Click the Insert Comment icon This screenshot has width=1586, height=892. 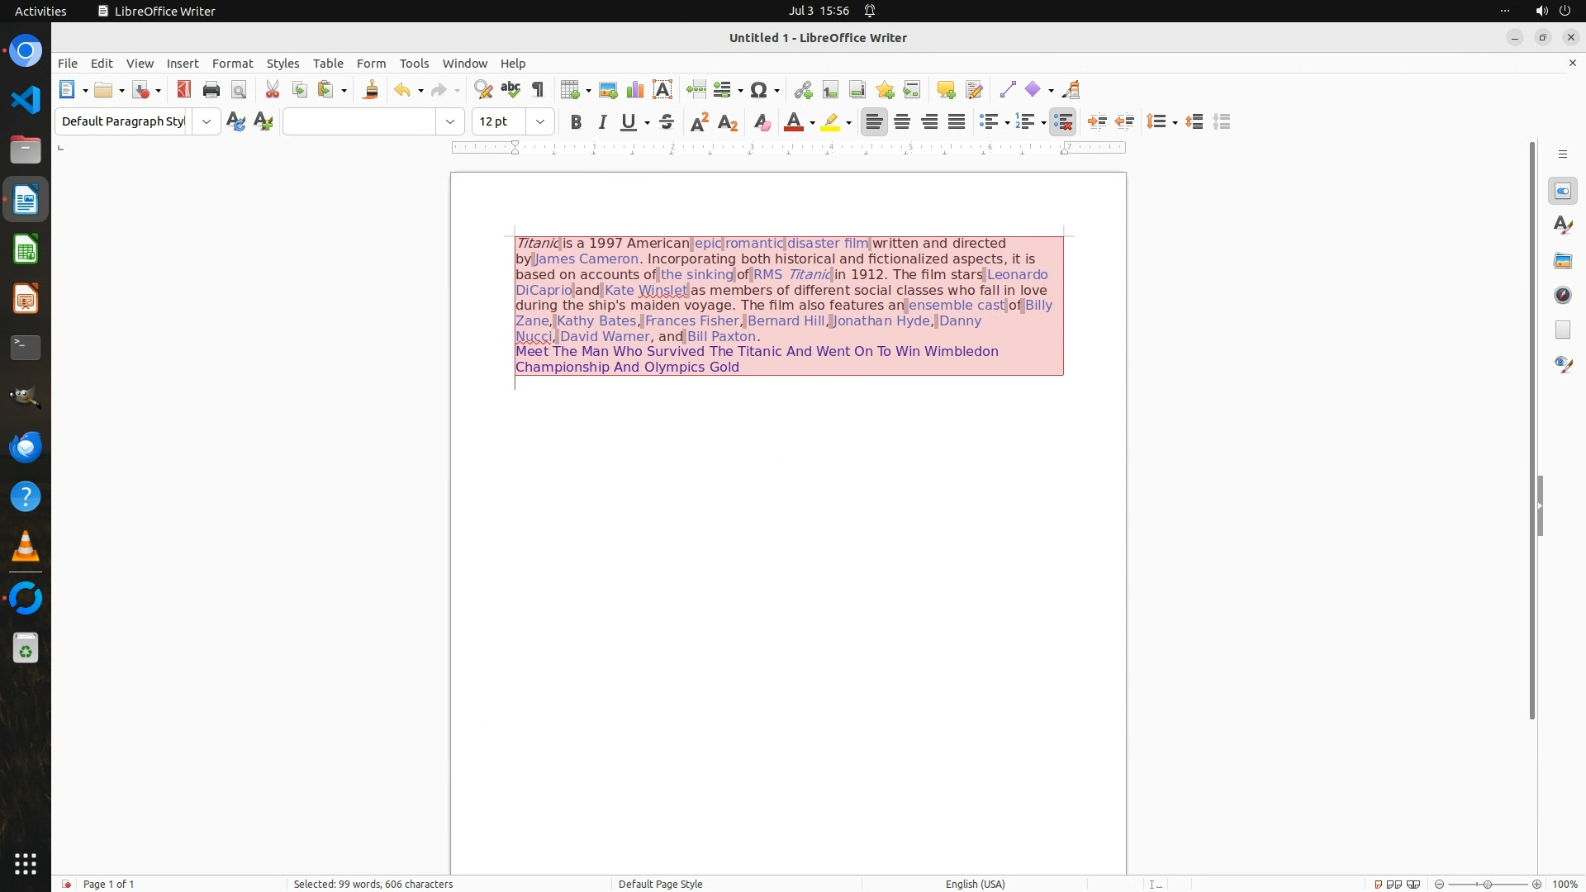click(946, 90)
